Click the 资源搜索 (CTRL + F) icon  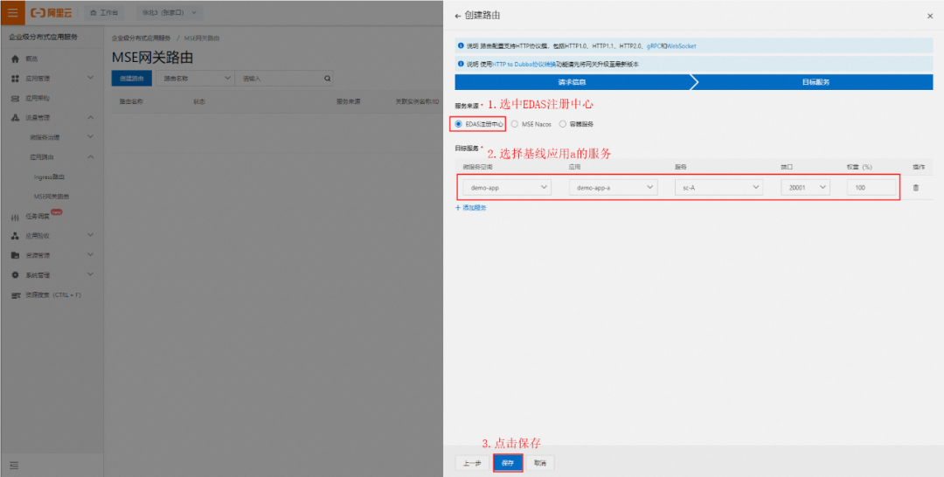[16, 295]
